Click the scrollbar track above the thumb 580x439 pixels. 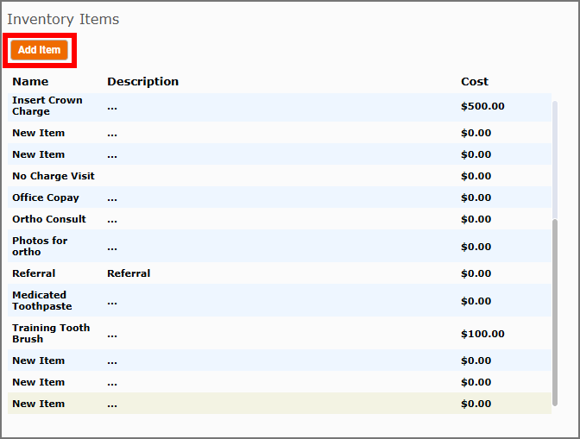554,160
